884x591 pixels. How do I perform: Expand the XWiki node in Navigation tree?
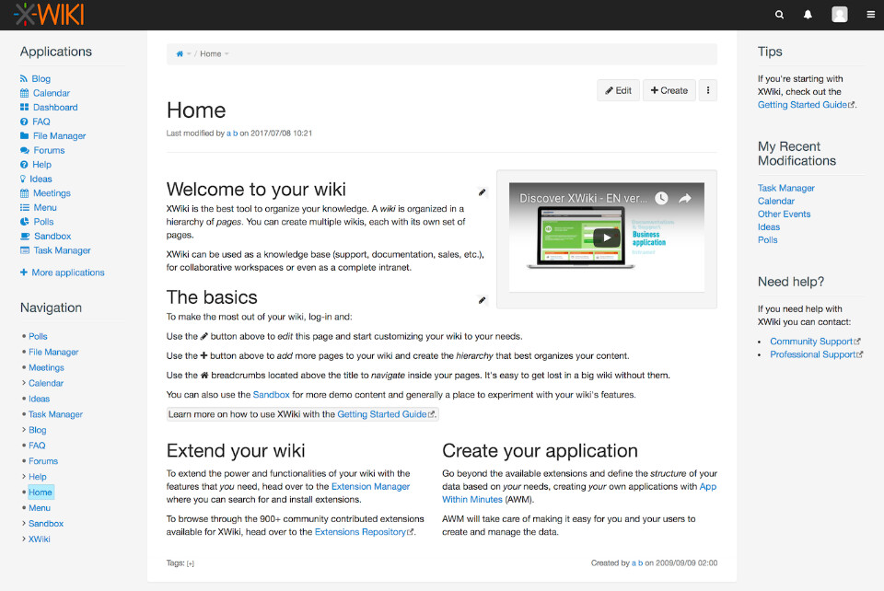click(x=23, y=539)
